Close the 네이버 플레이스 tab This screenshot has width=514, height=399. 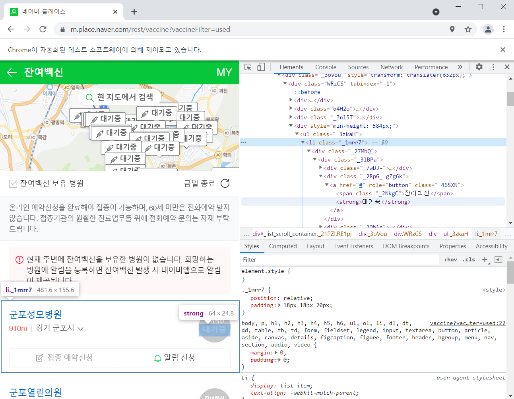point(115,12)
